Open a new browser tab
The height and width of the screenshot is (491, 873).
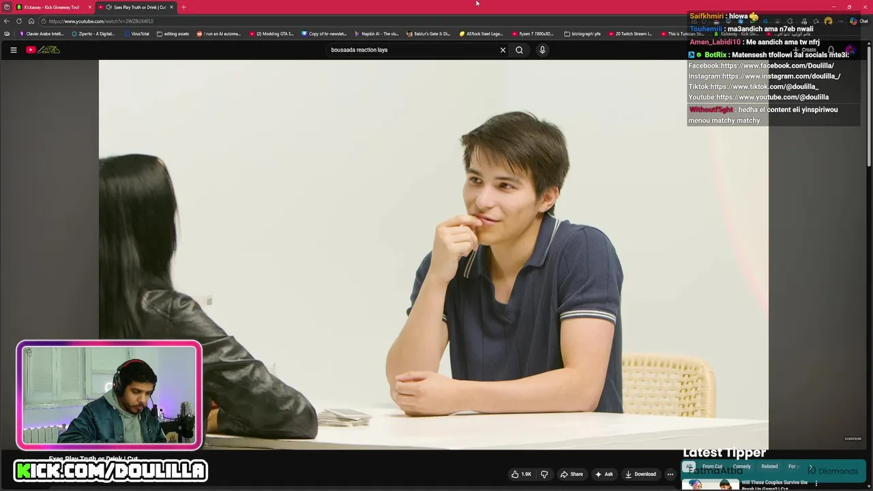183,7
